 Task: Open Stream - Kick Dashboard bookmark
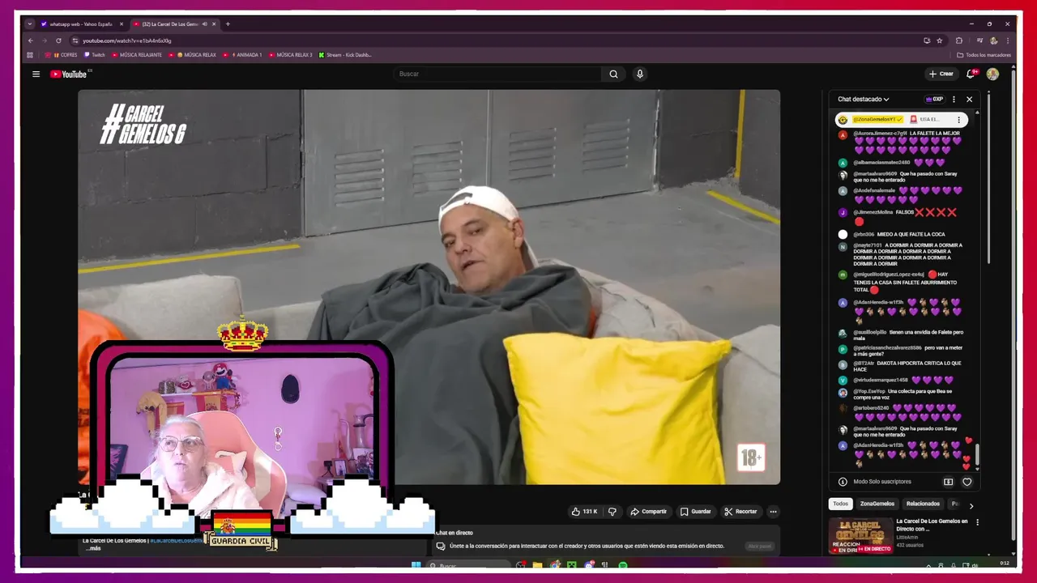tap(345, 55)
